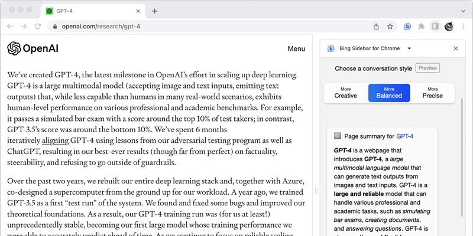This screenshot has width=473, height=236.
Task: Open the OpenAI Menu
Action: point(296,49)
